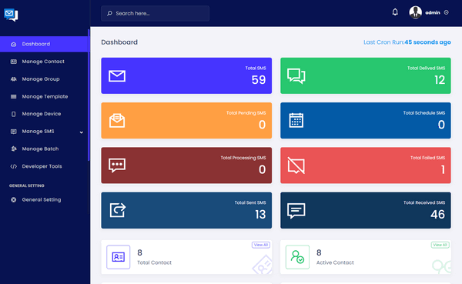
Task: Open Manage Contact in sidebar
Action: pos(44,62)
